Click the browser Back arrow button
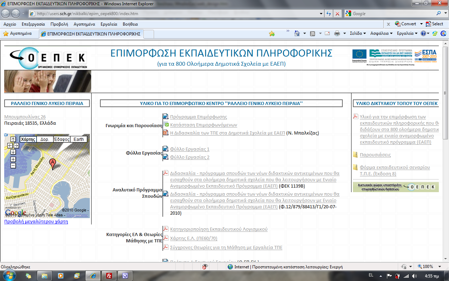Viewport: 449px width, 281px height. point(6,13)
